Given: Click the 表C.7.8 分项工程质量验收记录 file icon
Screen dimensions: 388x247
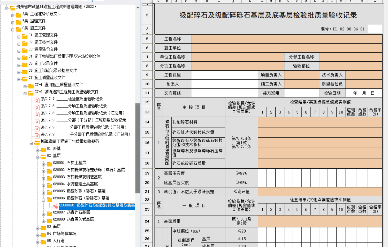Looking at the screenshot, I should (37, 107).
